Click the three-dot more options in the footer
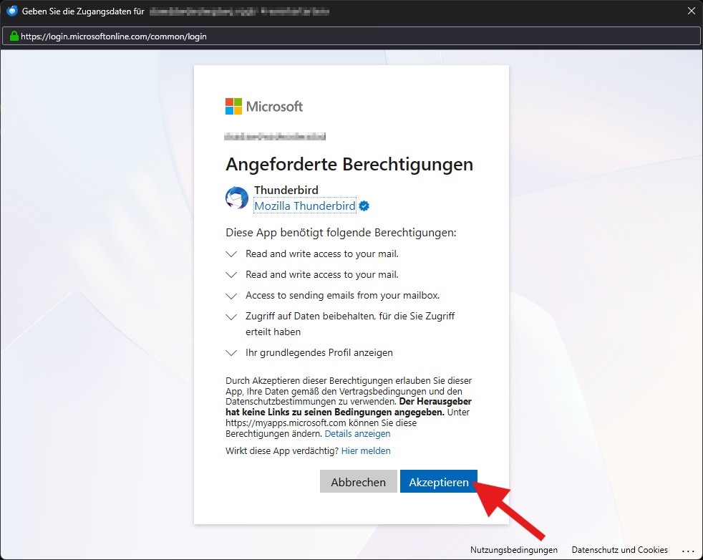The image size is (703, 560). tap(688, 550)
